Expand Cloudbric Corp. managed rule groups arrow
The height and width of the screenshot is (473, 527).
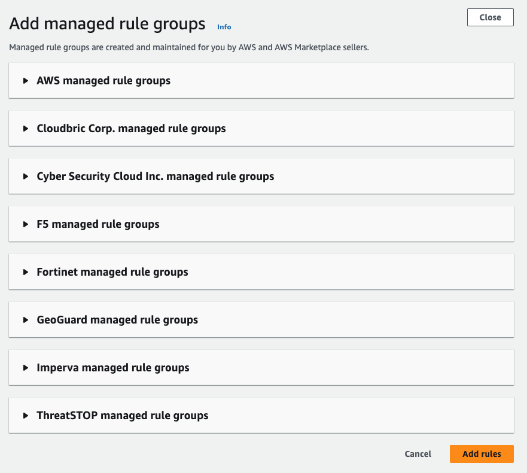[26, 129]
